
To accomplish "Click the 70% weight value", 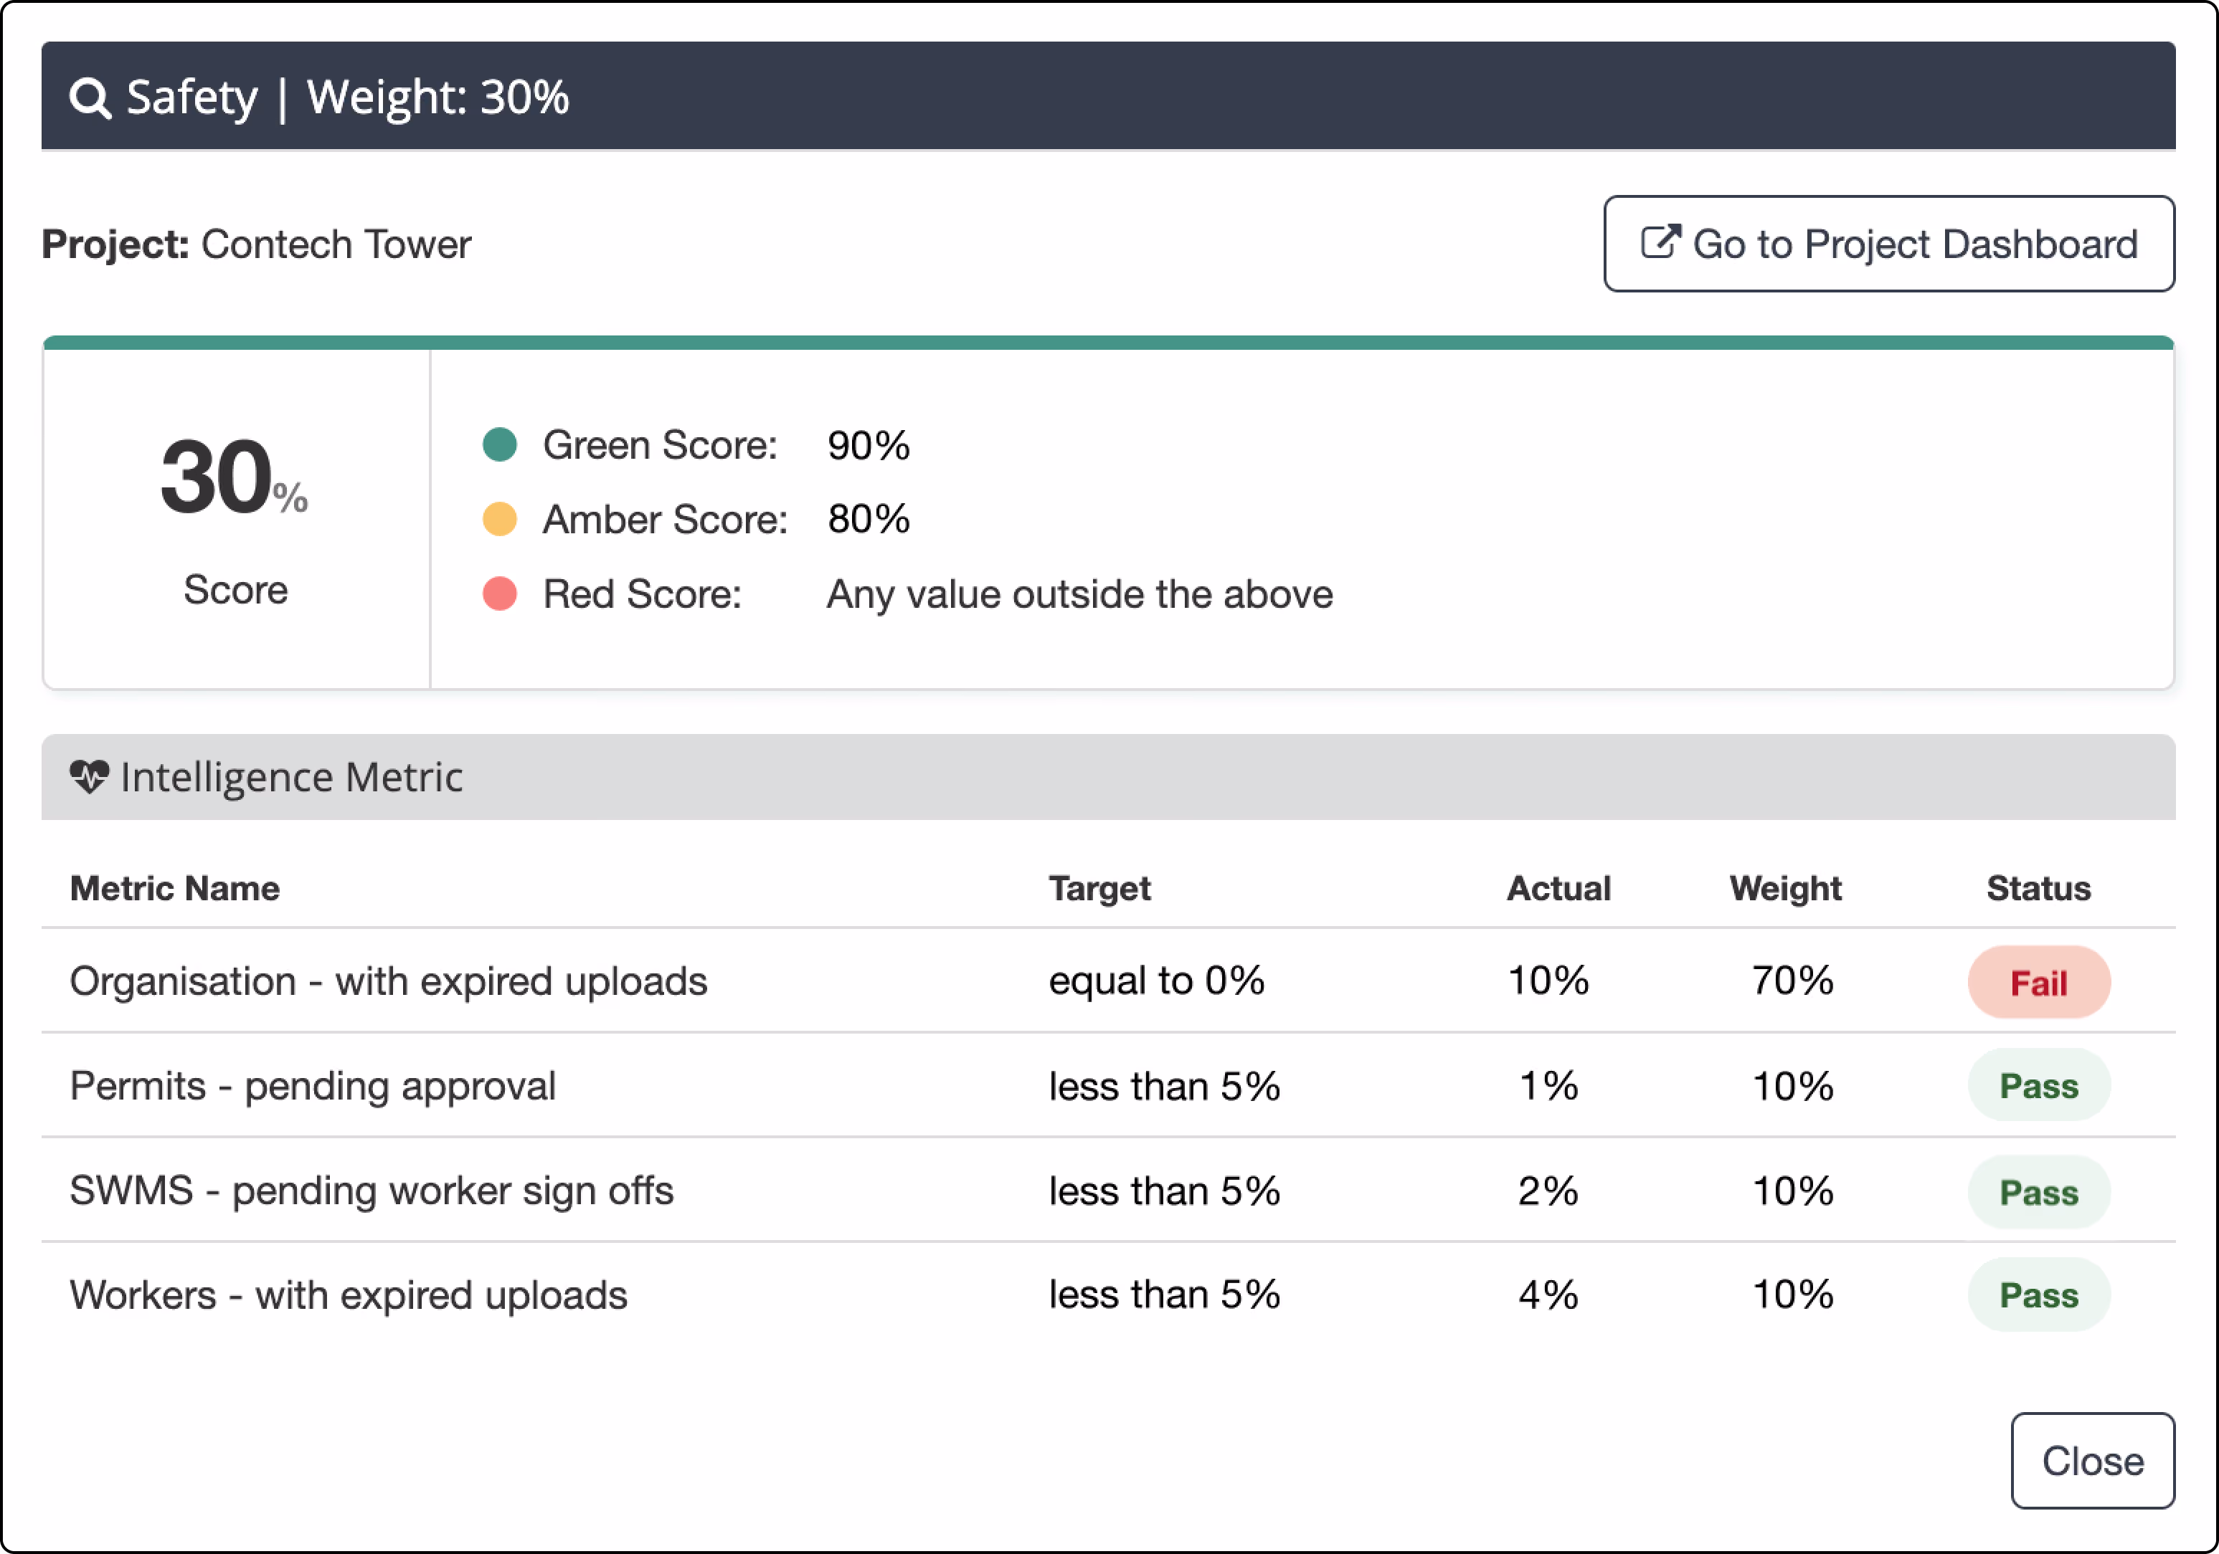I will (x=1793, y=981).
